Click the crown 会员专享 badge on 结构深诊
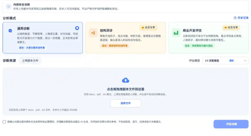 pos(148,27)
